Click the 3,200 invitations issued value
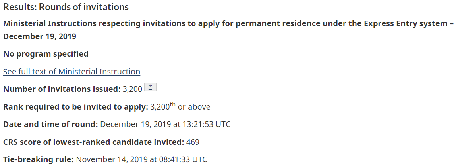The width and height of the screenshot is (456, 165). click(132, 89)
